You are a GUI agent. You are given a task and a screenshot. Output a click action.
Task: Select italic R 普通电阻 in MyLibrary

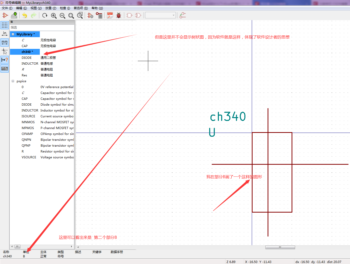[42, 69]
